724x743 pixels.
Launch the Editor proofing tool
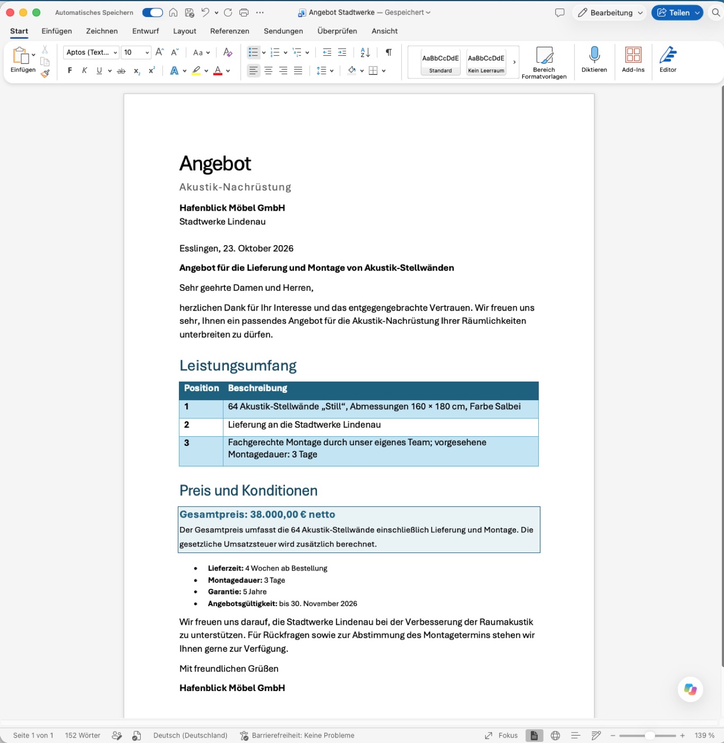668,59
